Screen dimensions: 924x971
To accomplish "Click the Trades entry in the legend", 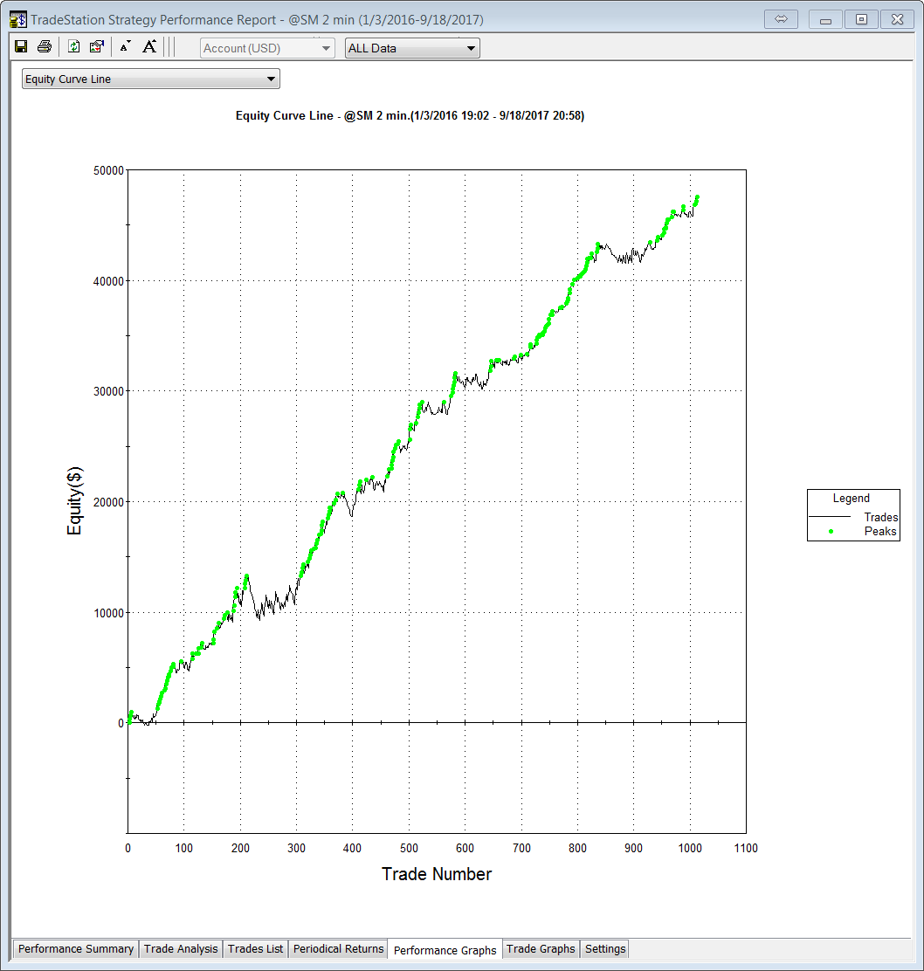I will click(880, 517).
